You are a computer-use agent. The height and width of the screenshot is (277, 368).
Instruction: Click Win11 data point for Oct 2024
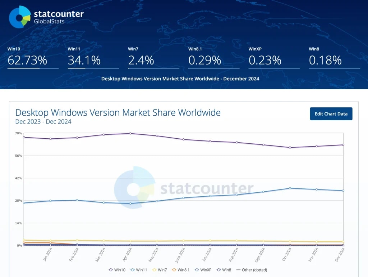coord(290,188)
